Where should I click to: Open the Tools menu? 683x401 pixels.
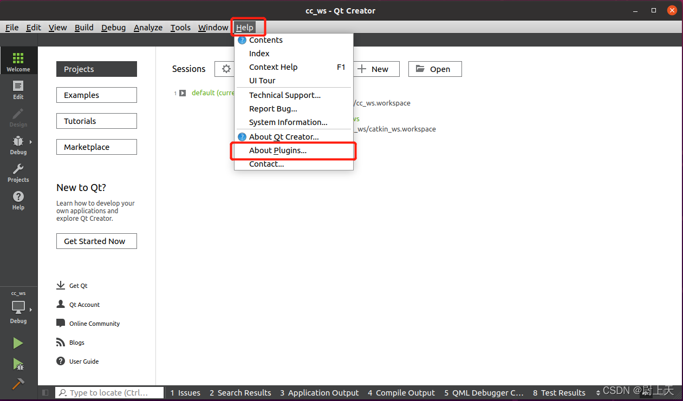click(x=180, y=27)
